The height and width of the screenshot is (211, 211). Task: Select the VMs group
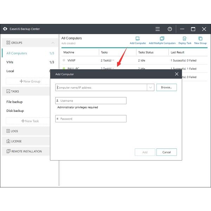pos(10,62)
